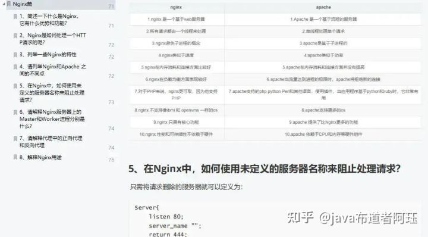Click cell 4.apache类似于功率
The image size is (428, 237).
coord(323,55)
